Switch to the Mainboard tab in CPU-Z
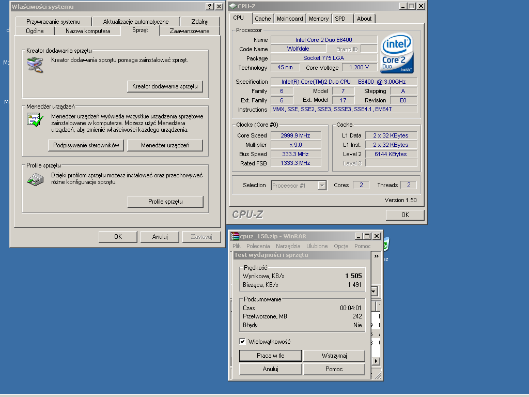529x397 pixels. [290, 19]
